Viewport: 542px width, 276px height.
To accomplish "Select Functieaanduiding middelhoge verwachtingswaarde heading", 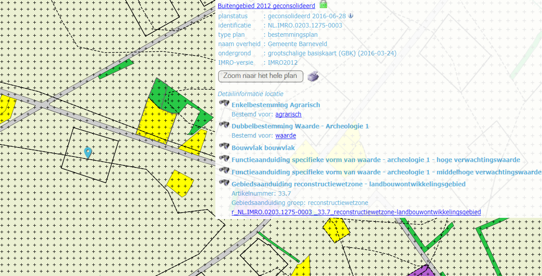I will click(386, 172).
